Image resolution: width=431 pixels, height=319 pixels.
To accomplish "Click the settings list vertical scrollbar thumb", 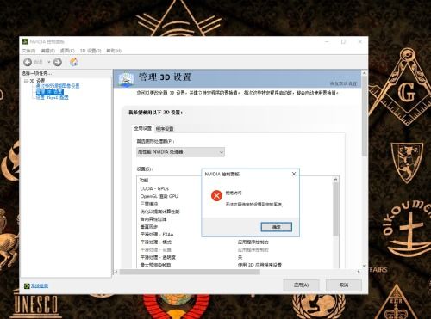I will [335, 209].
